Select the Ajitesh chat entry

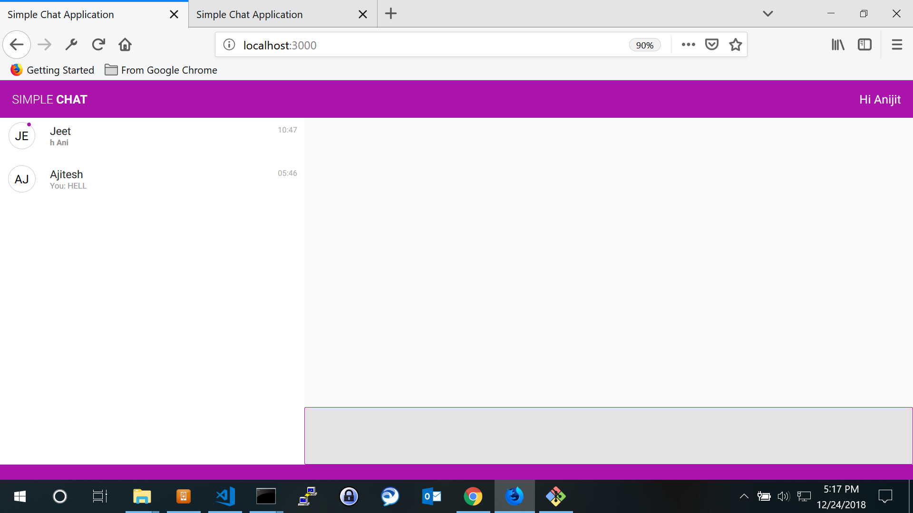point(152,179)
